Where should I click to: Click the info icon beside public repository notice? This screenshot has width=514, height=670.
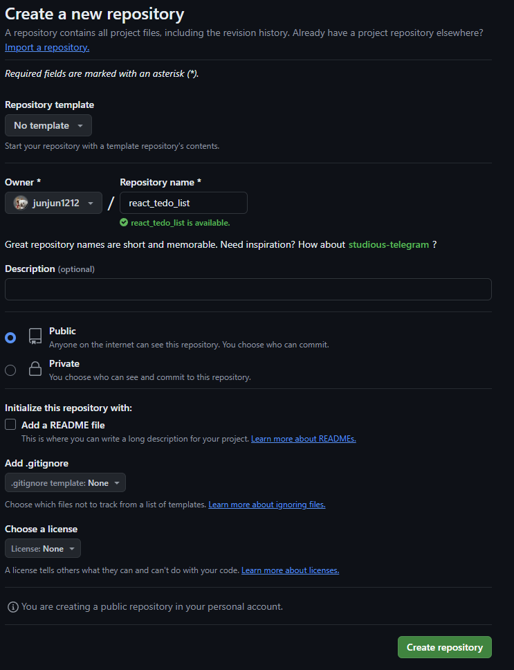coord(13,607)
